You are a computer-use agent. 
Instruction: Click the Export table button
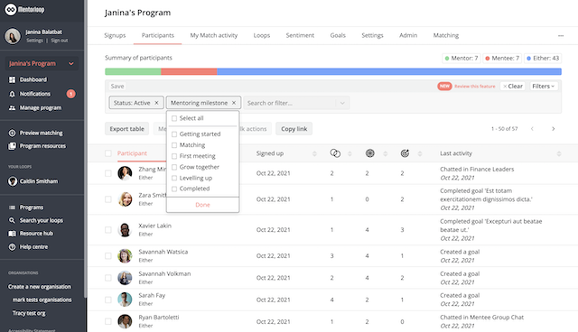pos(126,129)
